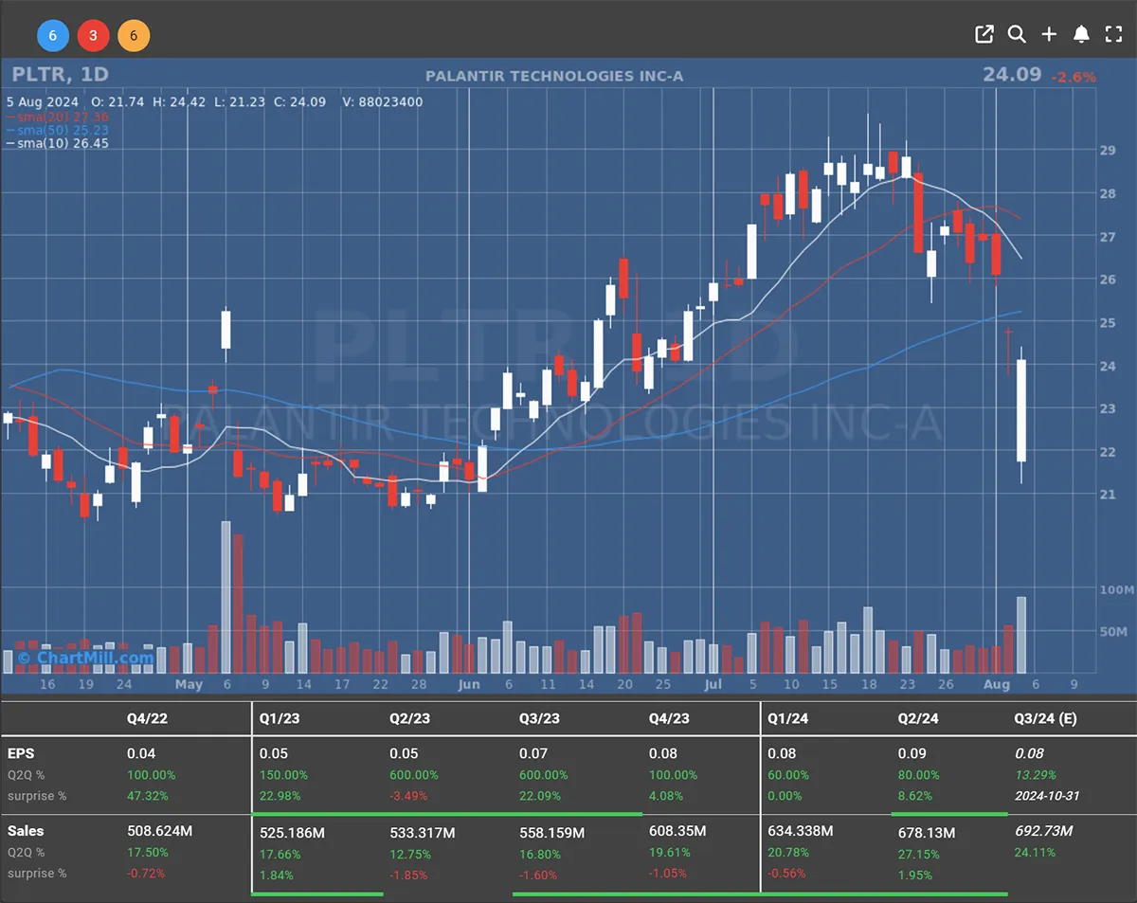The image size is (1137, 903).
Task: Open the alert bell icon
Action: tap(1081, 34)
